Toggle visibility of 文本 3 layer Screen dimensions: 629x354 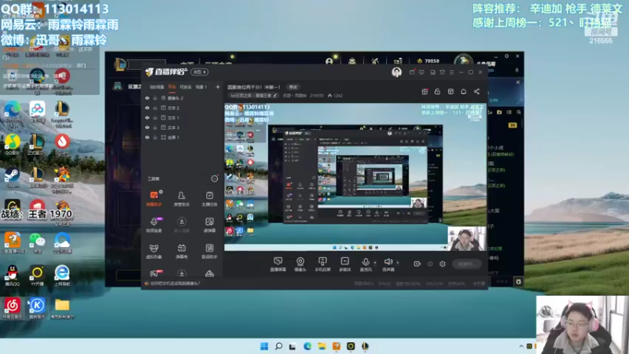[147, 127]
